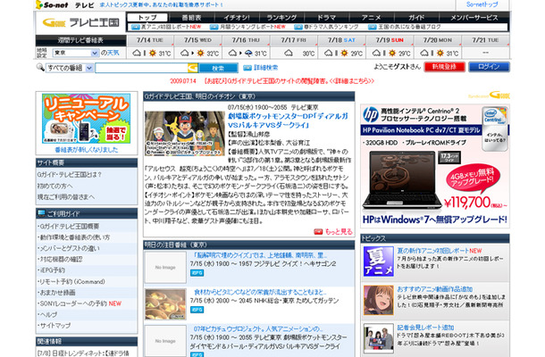
Task: Open メンバーとゲストの違い guide item
Action: (x=69, y=249)
